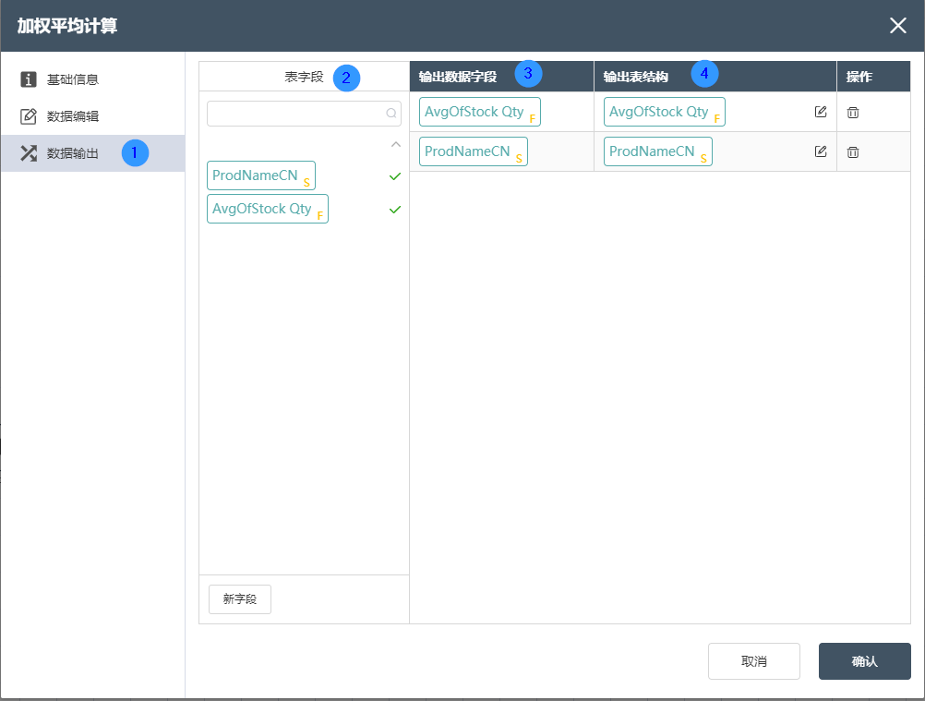Click the 输出表结构 column header
925x701 pixels.
[715, 77]
